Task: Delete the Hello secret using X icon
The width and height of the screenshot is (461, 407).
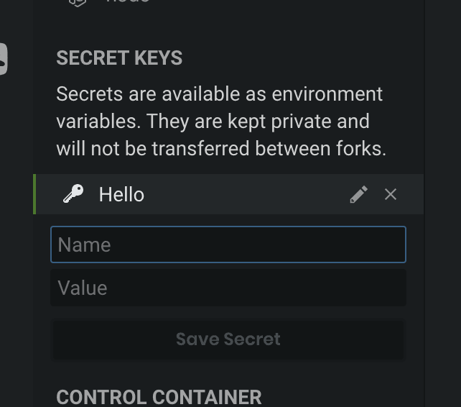Action: (x=391, y=194)
